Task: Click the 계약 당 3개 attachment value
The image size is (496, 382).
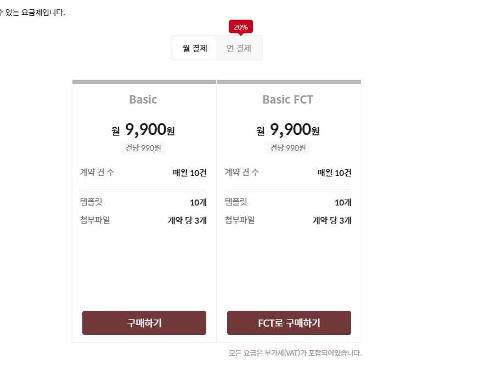Action: 187,220
